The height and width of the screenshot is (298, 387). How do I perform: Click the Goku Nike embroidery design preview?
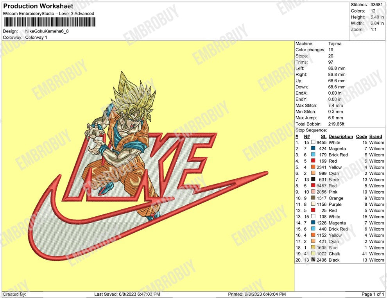[x=148, y=165]
